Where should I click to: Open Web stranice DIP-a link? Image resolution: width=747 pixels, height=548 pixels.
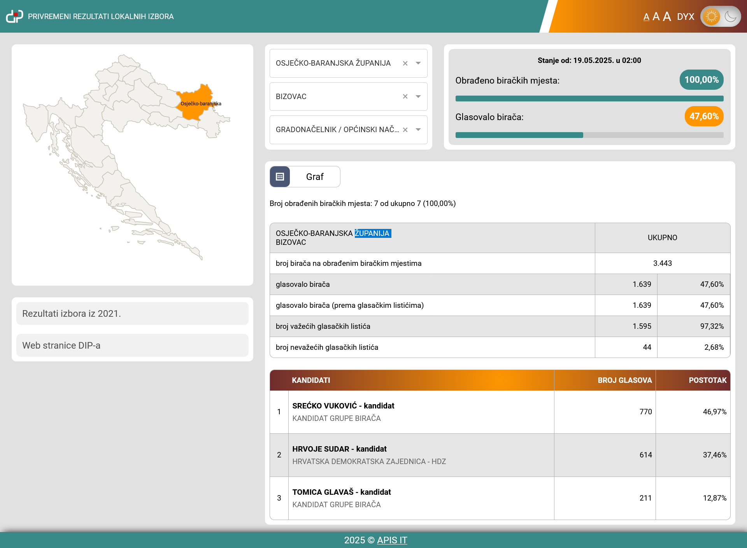[132, 345]
